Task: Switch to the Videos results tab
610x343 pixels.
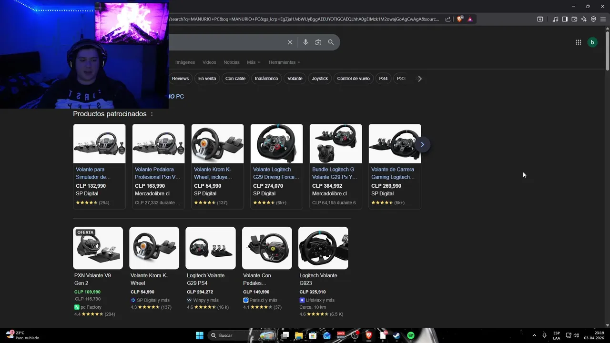Action: 209,62
